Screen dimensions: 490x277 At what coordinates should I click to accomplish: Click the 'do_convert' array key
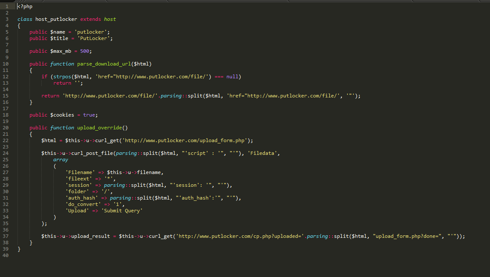click(x=83, y=205)
